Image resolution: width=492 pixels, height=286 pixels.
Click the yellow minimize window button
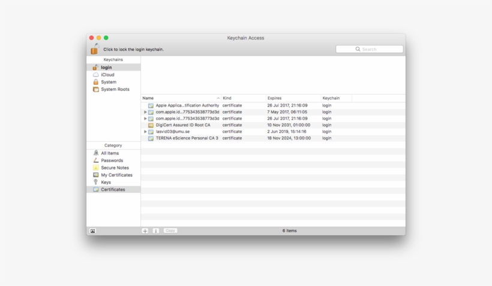tap(99, 38)
